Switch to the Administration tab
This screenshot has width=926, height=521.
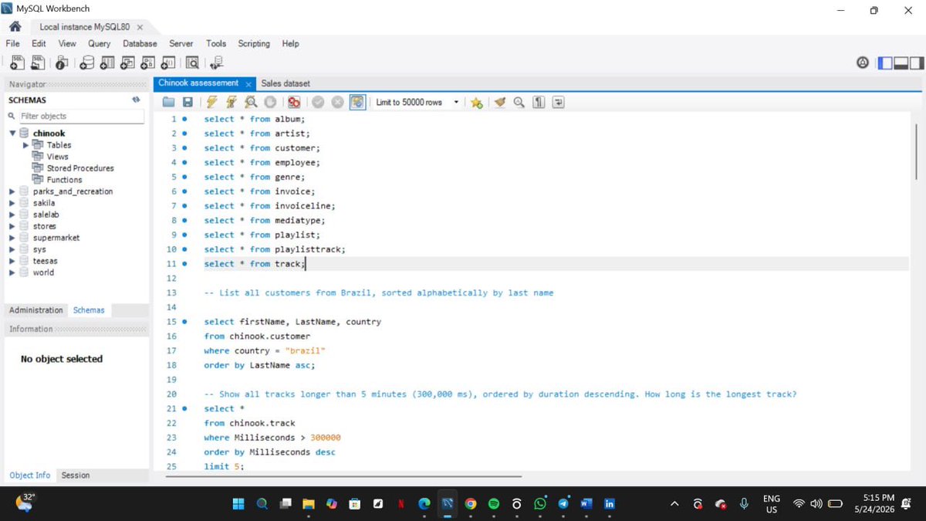coord(36,310)
